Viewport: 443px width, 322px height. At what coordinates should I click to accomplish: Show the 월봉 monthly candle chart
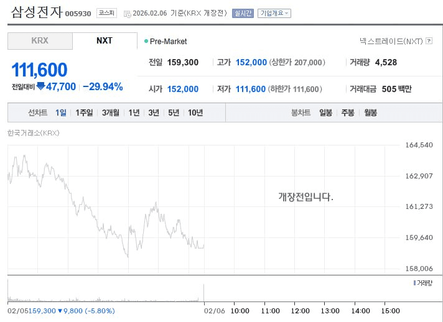tap(370, 113)
